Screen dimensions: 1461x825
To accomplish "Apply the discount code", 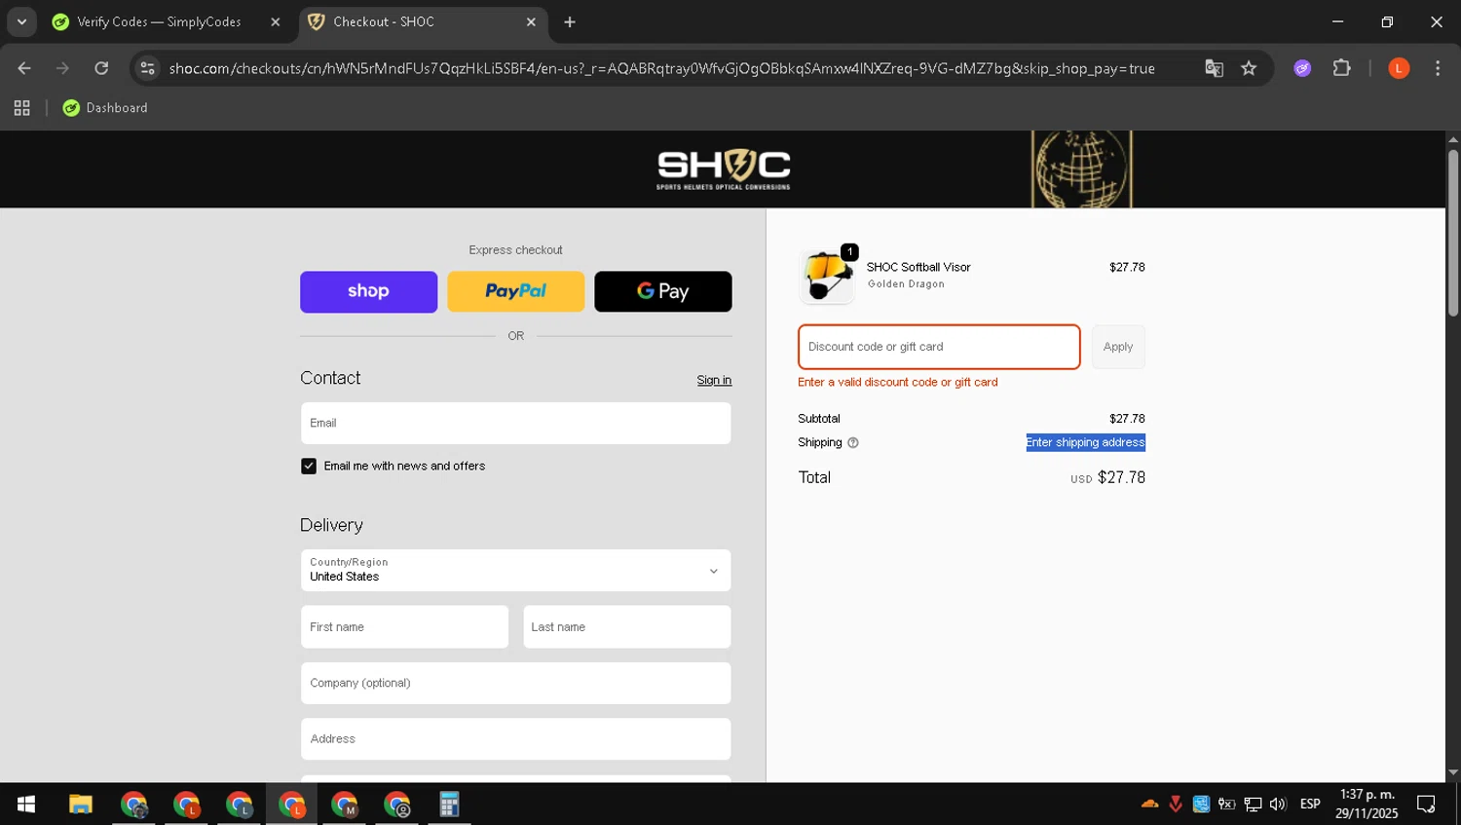I will coord(1118,347).
